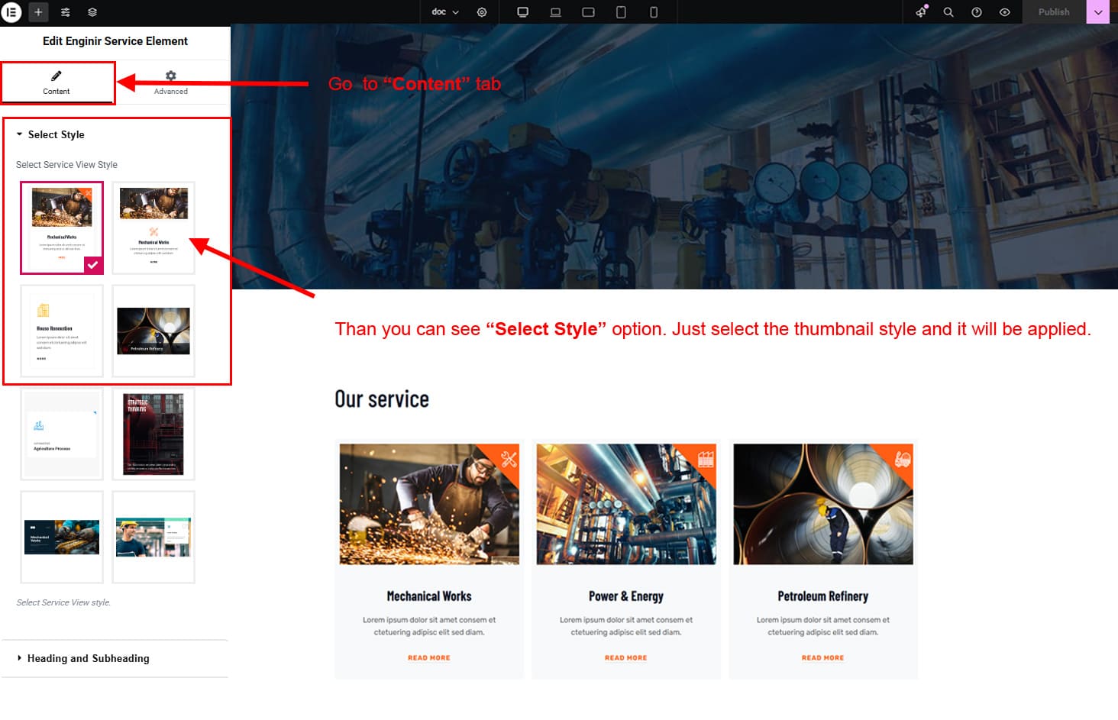Select the first service style with checkmark
Image resolution: width=1118 pixels, height=720 pixels.
[x=62, y=228]
